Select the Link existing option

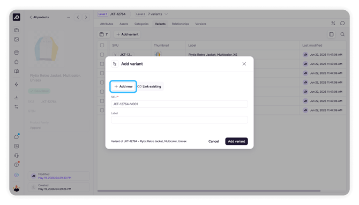[x=149, y=86]
